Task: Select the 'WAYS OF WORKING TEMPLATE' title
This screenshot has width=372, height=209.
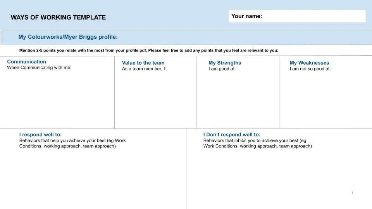Action: [x=59, y=17]
